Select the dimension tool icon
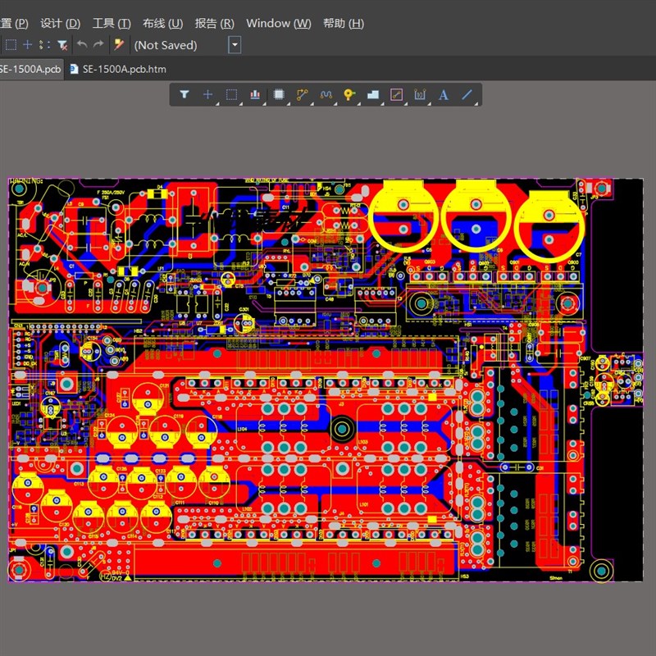The width and height of the screenshot is (656, 656). [420, 94]
